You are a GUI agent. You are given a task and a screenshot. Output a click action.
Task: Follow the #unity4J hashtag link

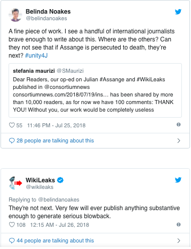coord(36,56)
